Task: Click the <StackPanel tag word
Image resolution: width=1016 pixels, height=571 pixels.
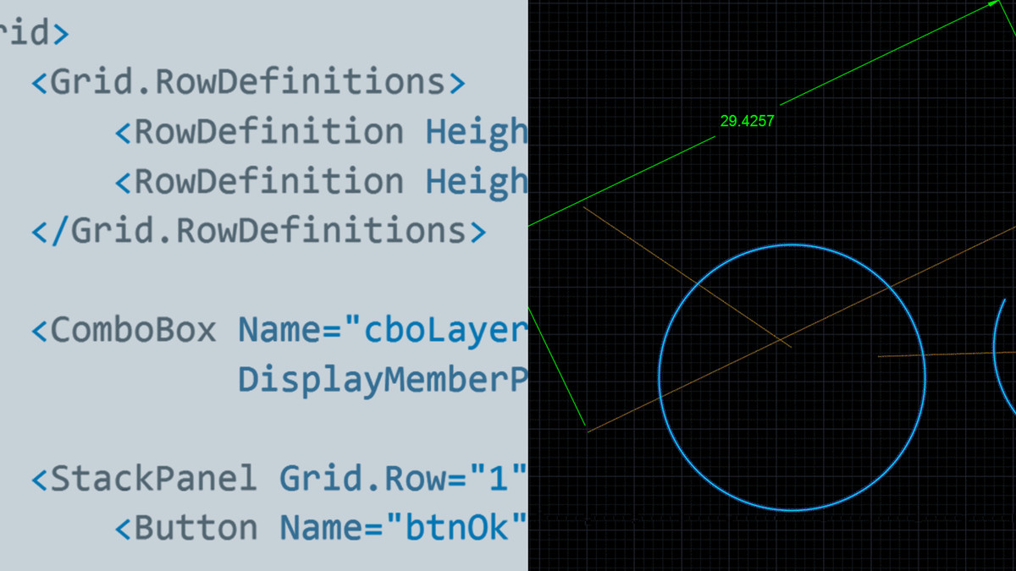Action: tap(145, 479)
